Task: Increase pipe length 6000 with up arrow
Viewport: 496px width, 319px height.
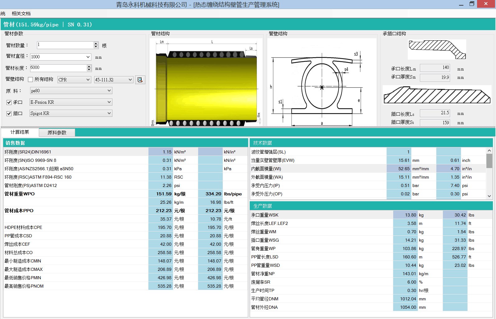Action: click(89, 66)
